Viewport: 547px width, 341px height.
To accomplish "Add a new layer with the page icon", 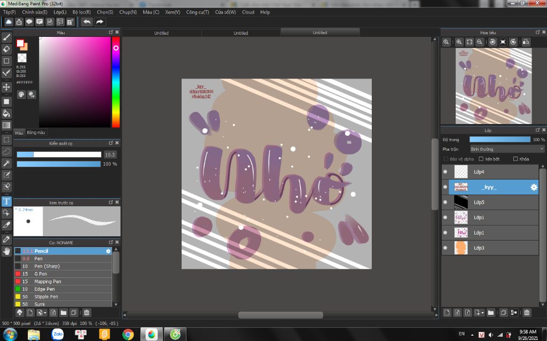I will tap(447, 312).
